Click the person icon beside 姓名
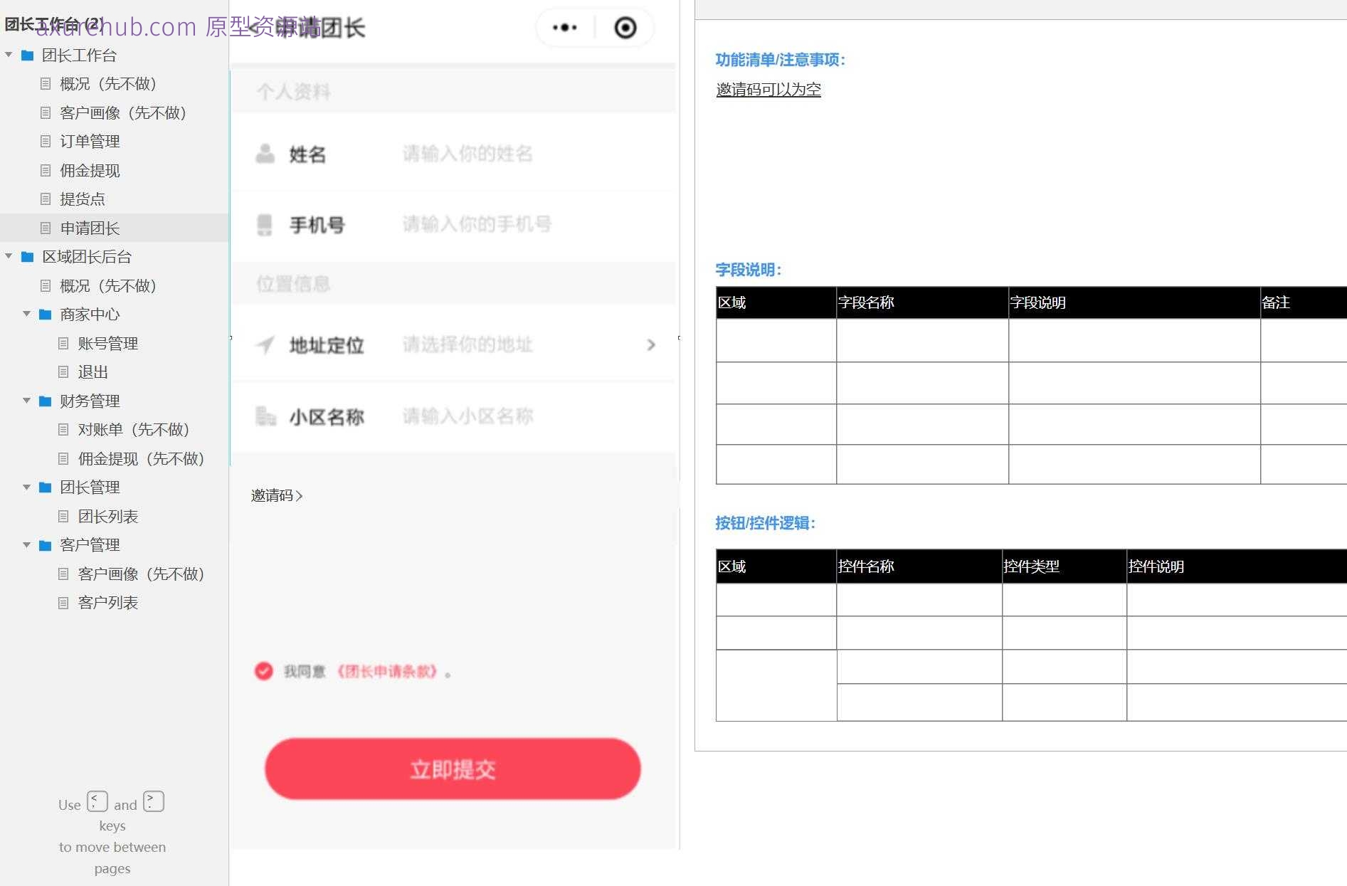The width and height of the screenshot is (1347, 886). (265, 153)
